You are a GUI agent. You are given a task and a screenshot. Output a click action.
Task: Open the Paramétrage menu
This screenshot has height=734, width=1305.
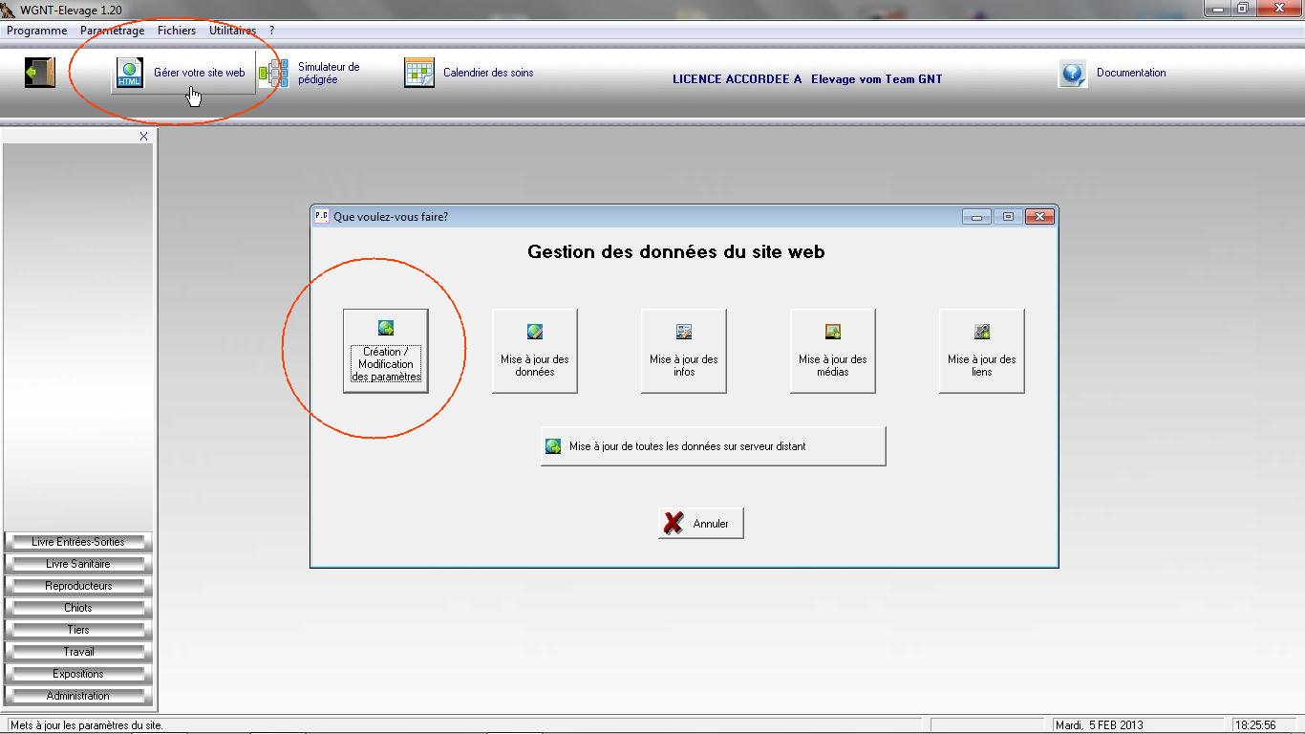[x=112, y=31]
